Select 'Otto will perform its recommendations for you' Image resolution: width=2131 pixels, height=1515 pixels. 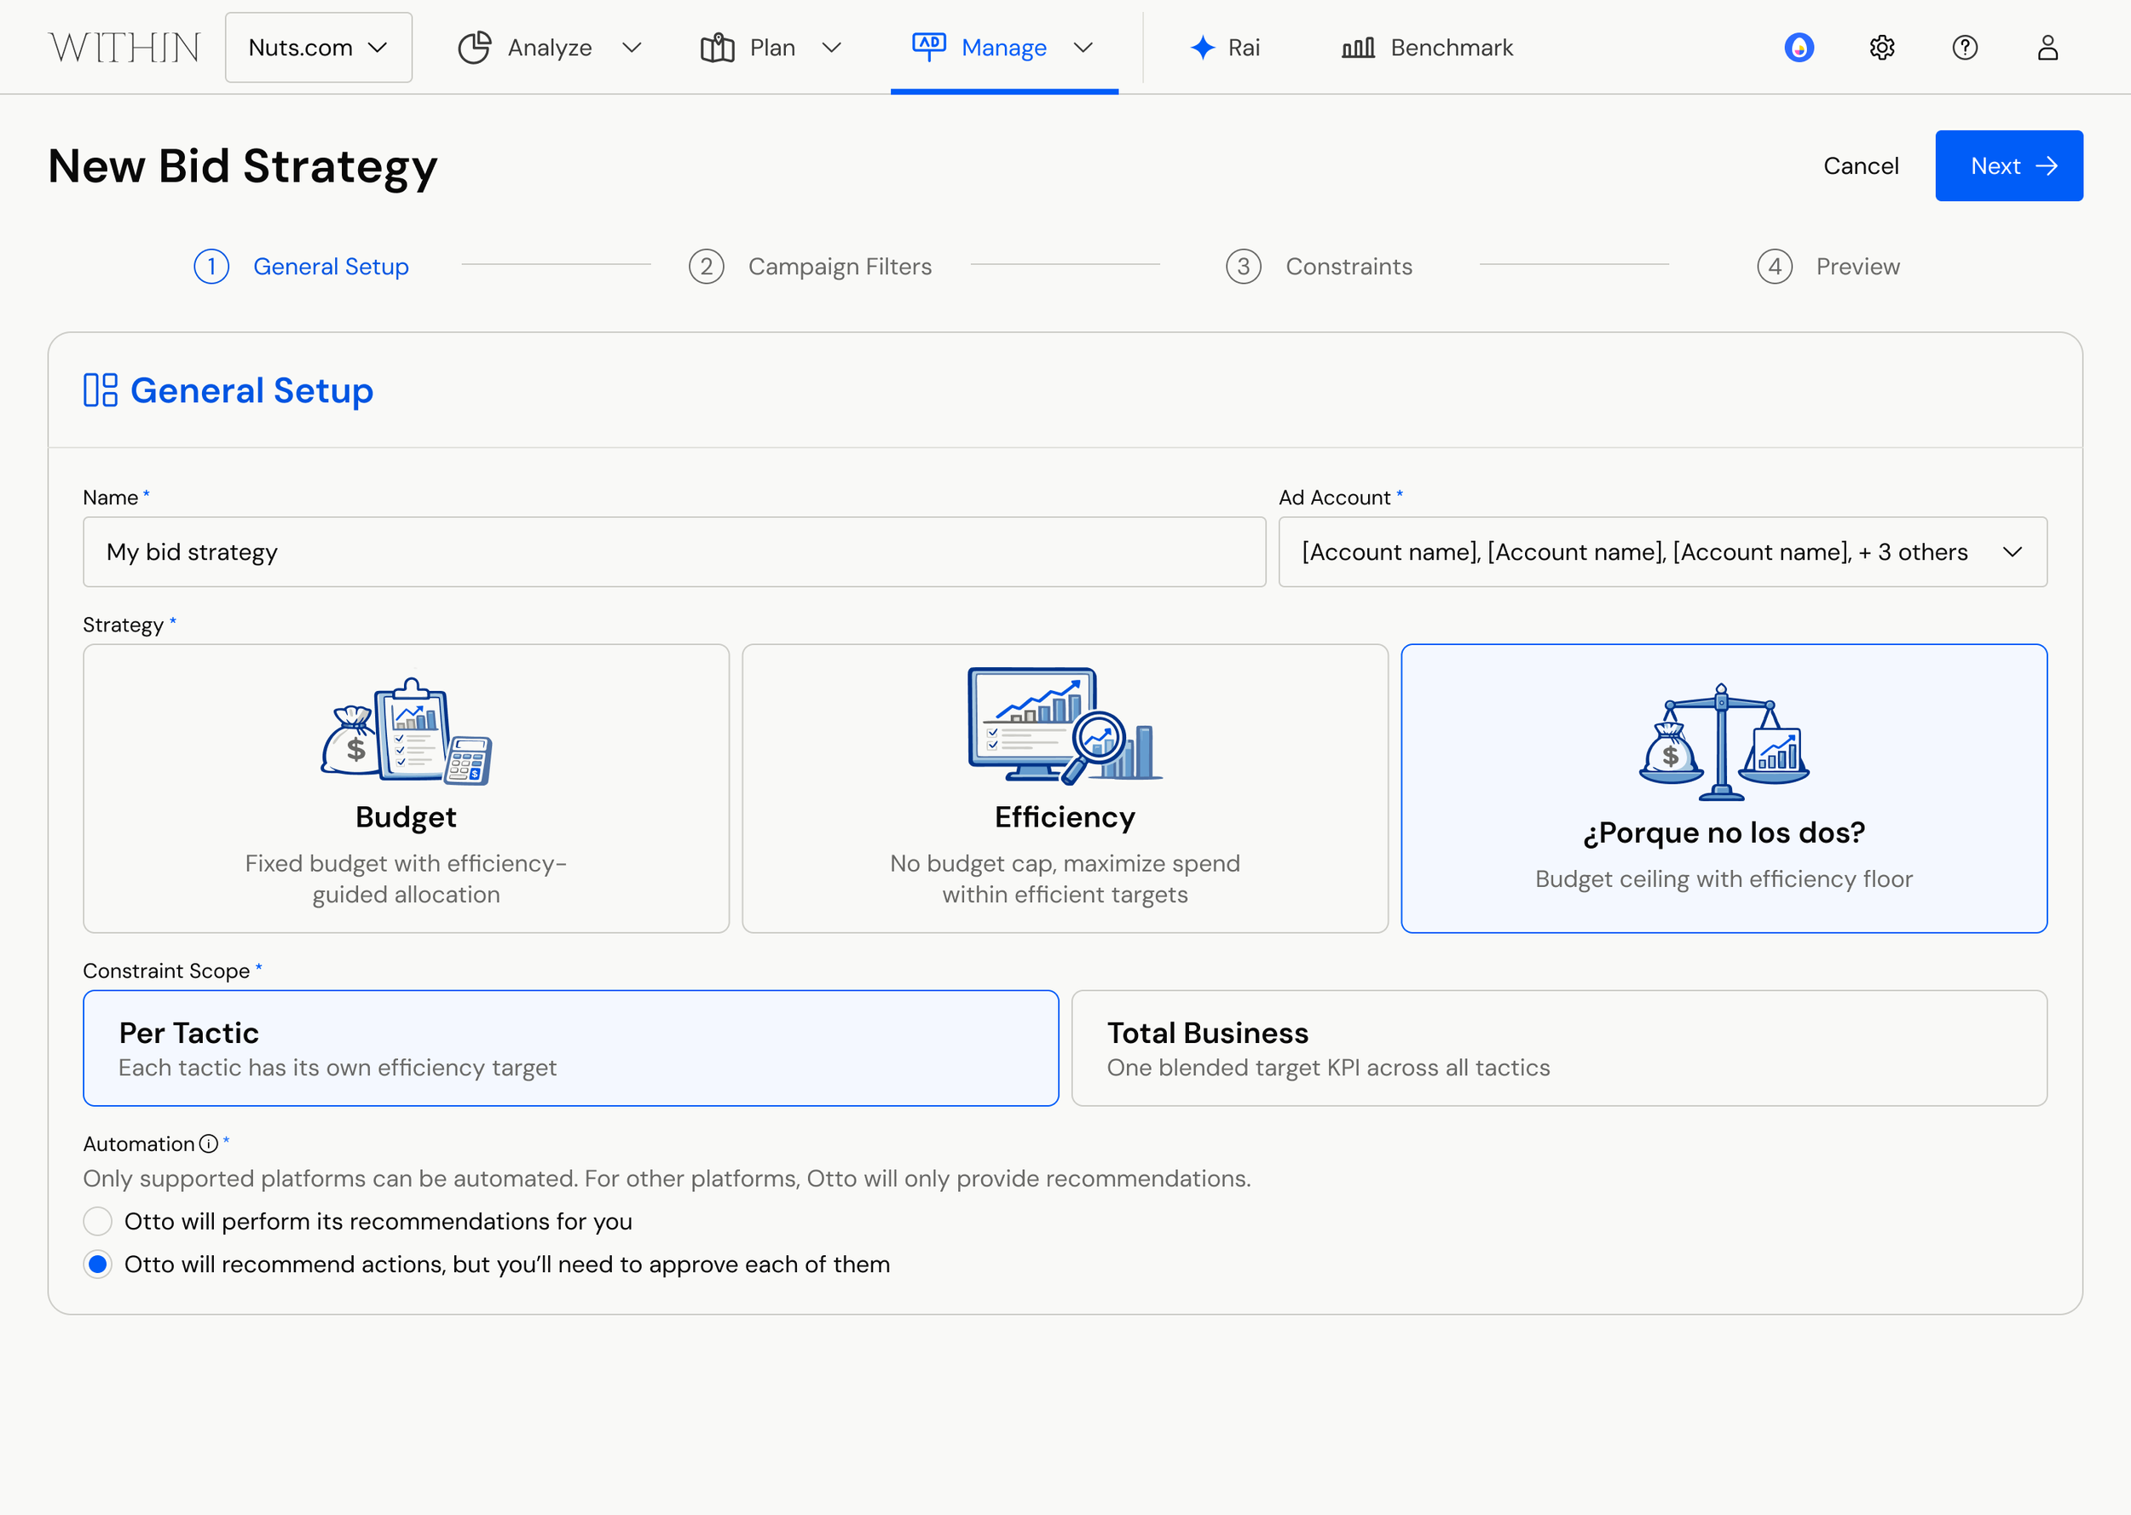point(98,1221)
